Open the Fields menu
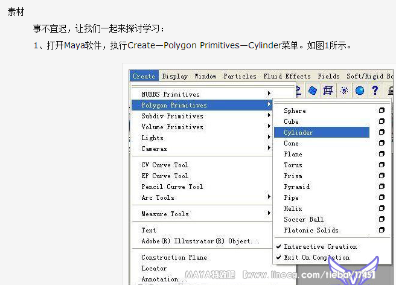The width and height of the screenshot is (396, 285). [x=328, y=76]
